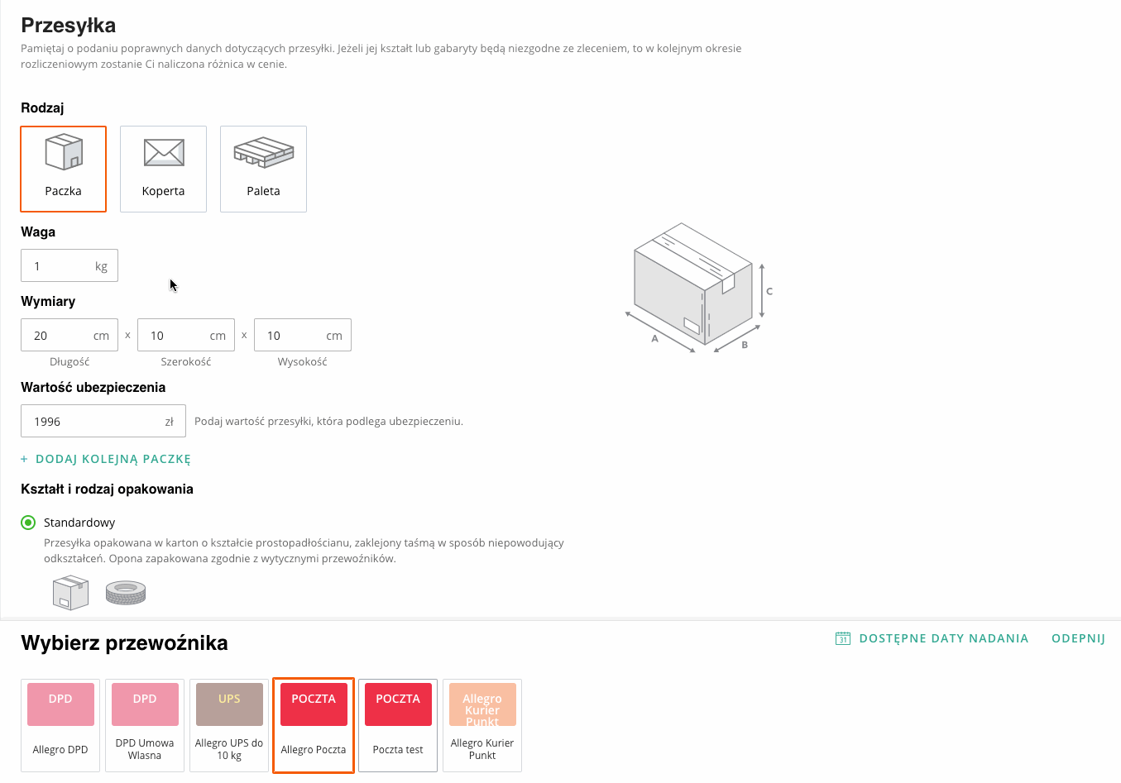Click the calendar icon for shipping dates

[x=843, y=638]
